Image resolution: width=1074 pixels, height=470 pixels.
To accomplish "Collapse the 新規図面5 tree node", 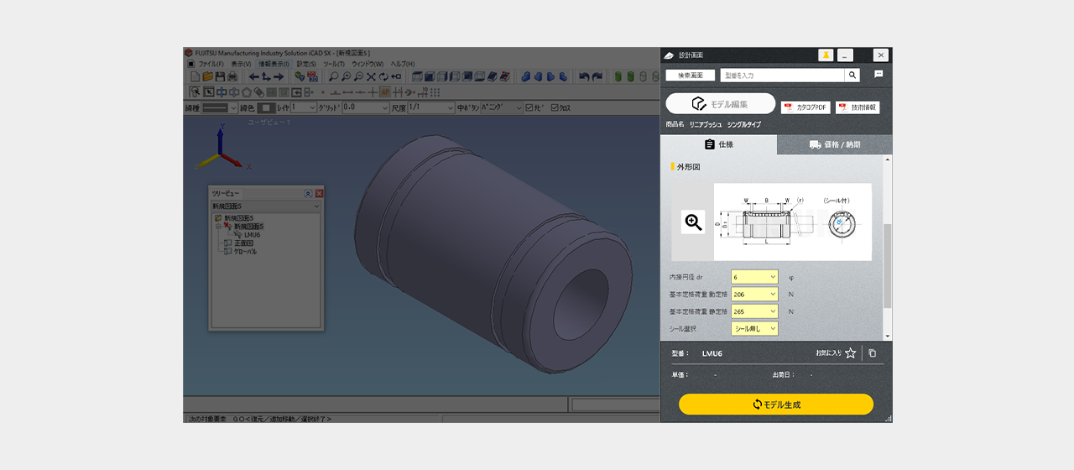I will 218,227.
